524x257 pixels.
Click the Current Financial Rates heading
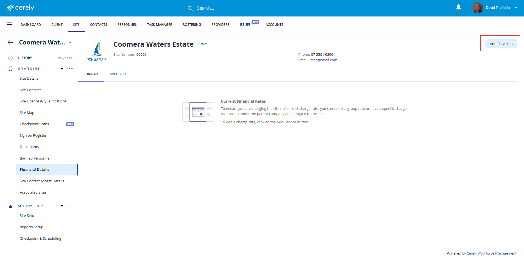[x=243, y=101]
